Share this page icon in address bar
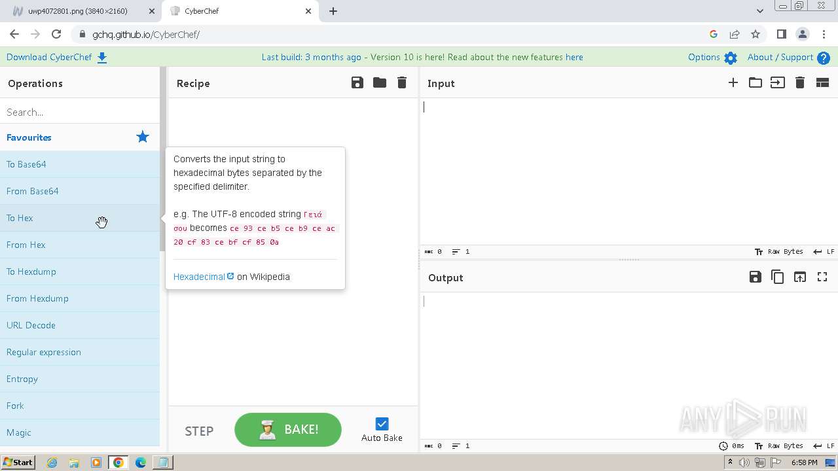The width and height of the screenshot is (838, 471). 735,34
